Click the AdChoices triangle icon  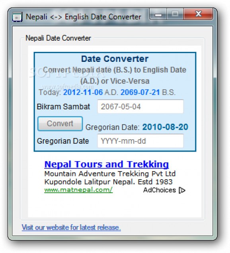click(182, 190)
